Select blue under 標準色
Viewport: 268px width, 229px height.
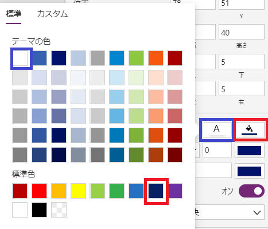click(136, 191)
